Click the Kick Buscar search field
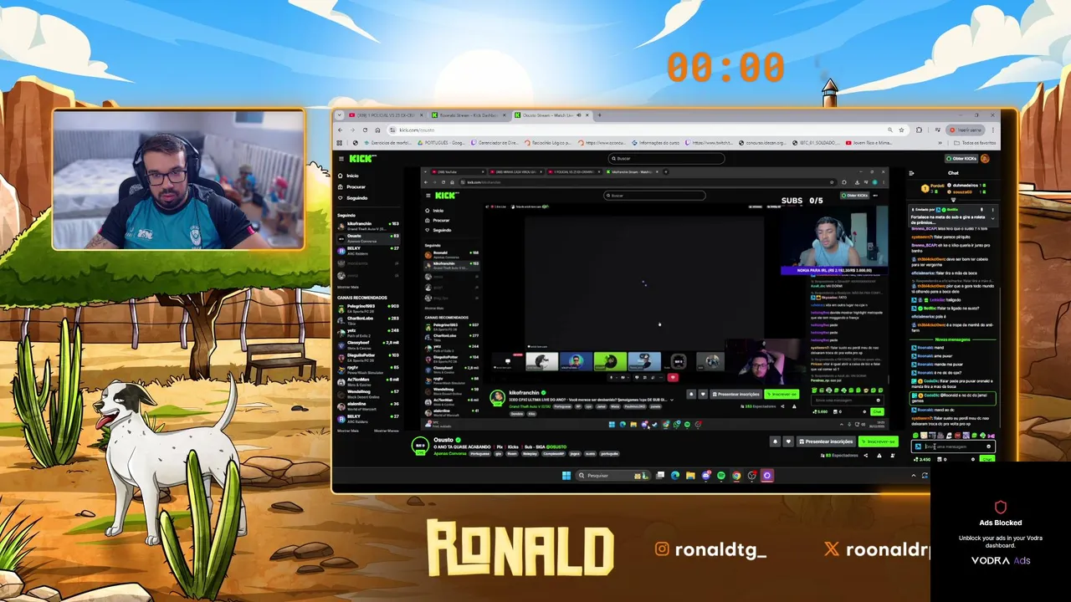Screen dimensions: 1071x602 coord(667,158)
